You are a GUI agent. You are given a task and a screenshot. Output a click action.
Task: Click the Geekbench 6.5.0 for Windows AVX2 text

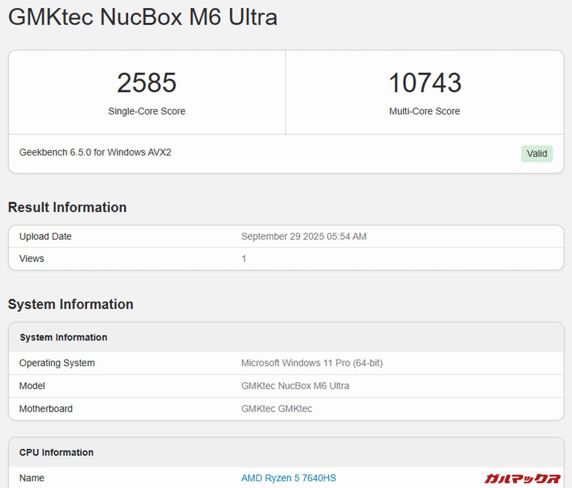(95, 152)
